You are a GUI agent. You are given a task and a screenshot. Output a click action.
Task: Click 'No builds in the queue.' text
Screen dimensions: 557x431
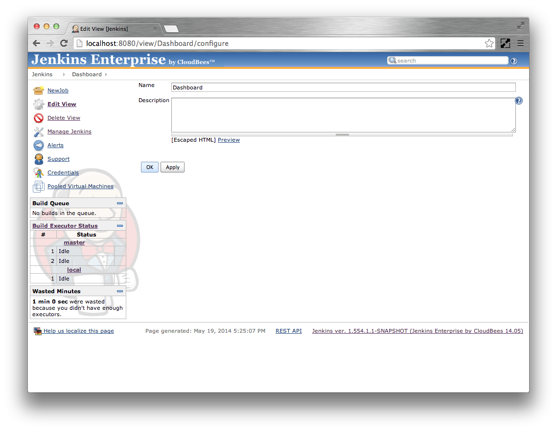pos(64,213)
